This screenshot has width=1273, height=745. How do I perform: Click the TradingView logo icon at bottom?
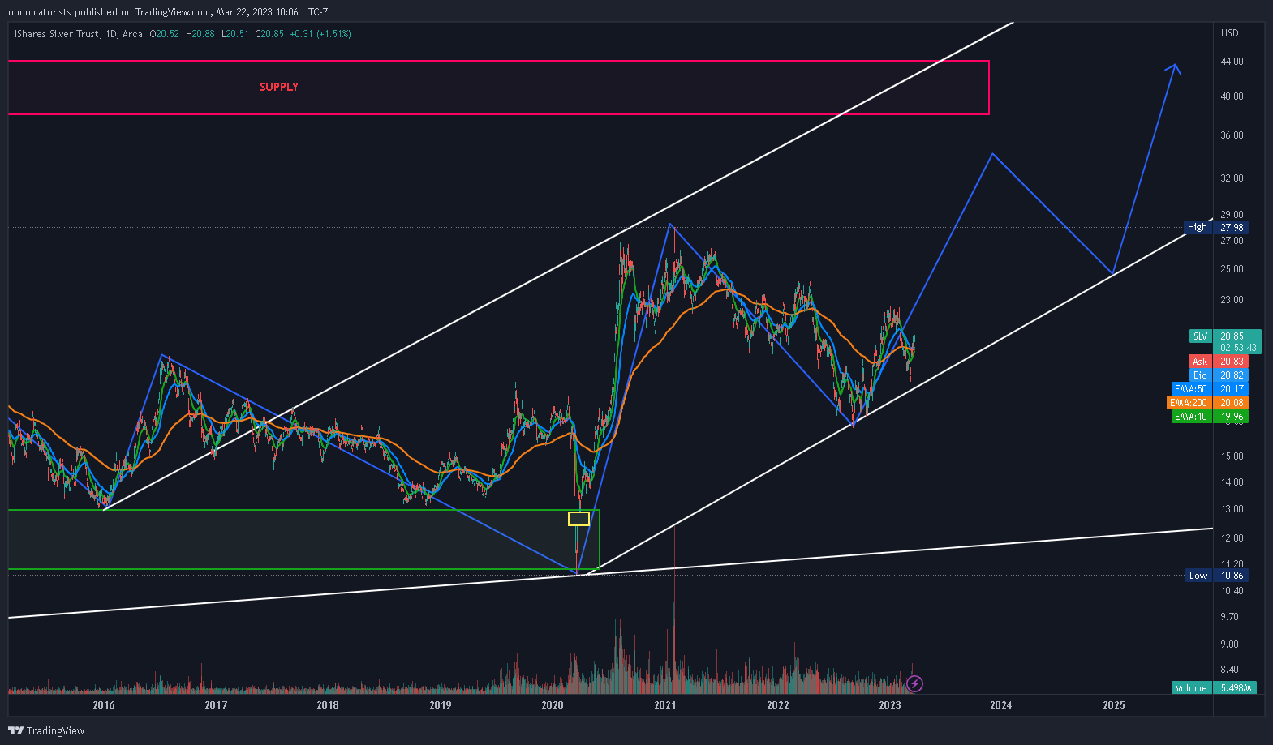[15, 730]
